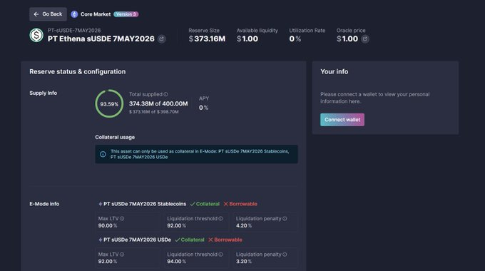
Task: Click the lightning icon beside PT sUSDe 7MAY2026 USDe
Action: tap(101, 240)
